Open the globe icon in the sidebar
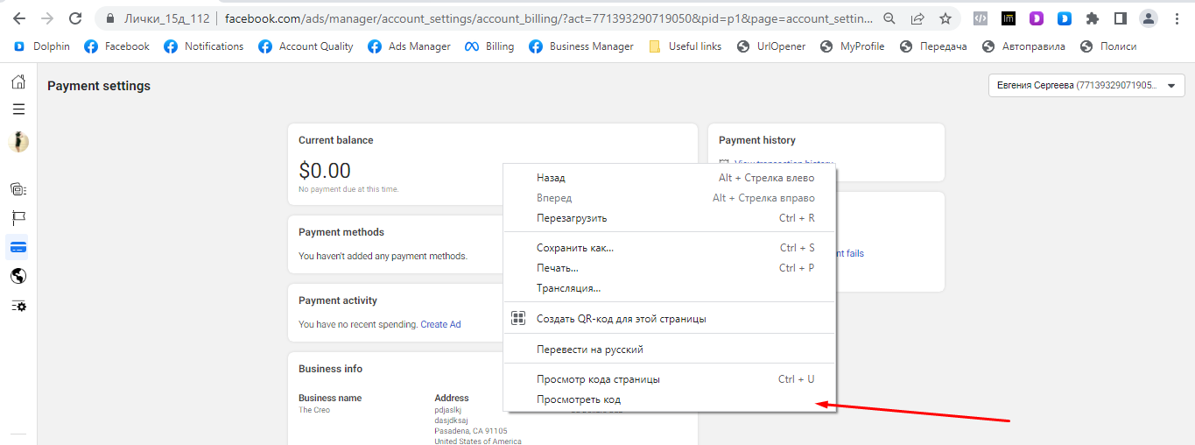This screenshot has height=445, width=1195. (x=18, y=276)
